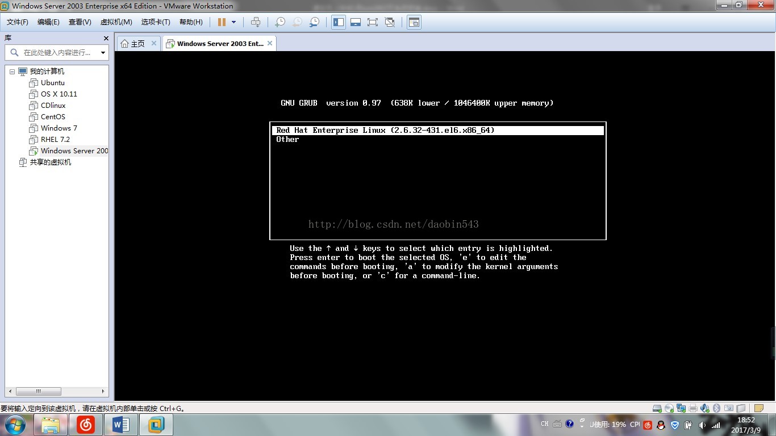The width and height of the screenshot is (776, 436).
Task: Open Microsoft Word from the taskbar
Action: pos(121,425)
